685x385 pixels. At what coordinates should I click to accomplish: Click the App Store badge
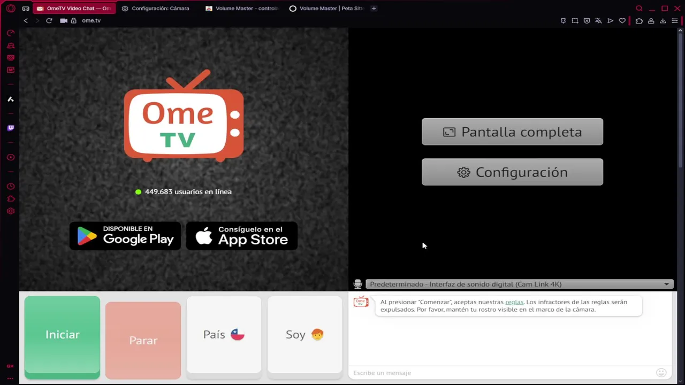point(242,236)
